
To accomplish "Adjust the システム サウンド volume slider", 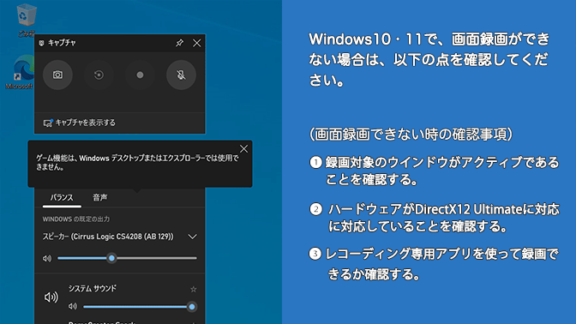I will pyautogui.click(x=140, y=306).
